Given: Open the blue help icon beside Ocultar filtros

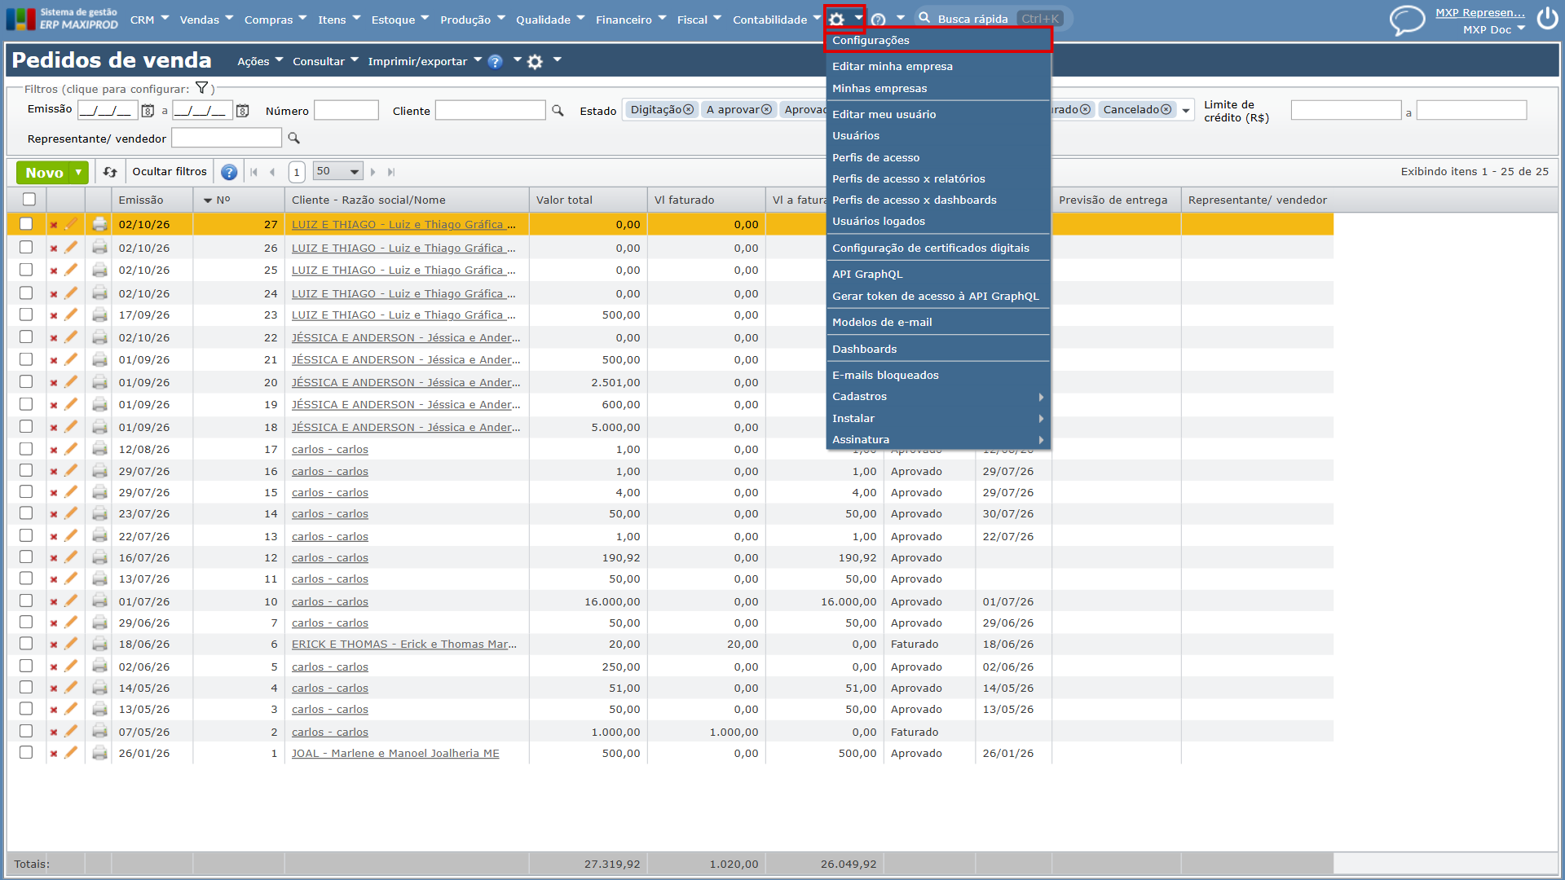Looking at the screenshot, I should pyautogui.click(x=229, y=172).
